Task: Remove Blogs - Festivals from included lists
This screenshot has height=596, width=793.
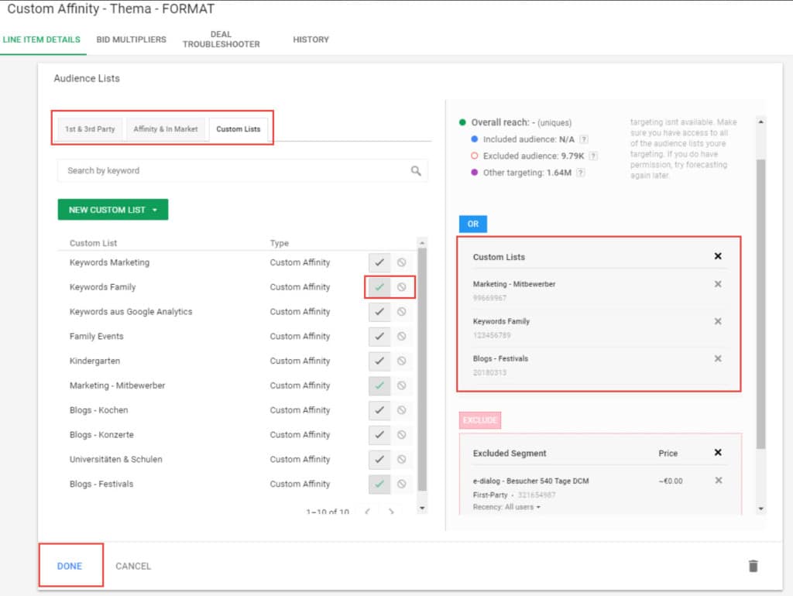Action: [718, 358]
